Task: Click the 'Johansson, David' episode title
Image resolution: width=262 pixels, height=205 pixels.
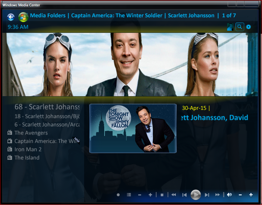Action: pyautogui.click(x=215, y=118)
